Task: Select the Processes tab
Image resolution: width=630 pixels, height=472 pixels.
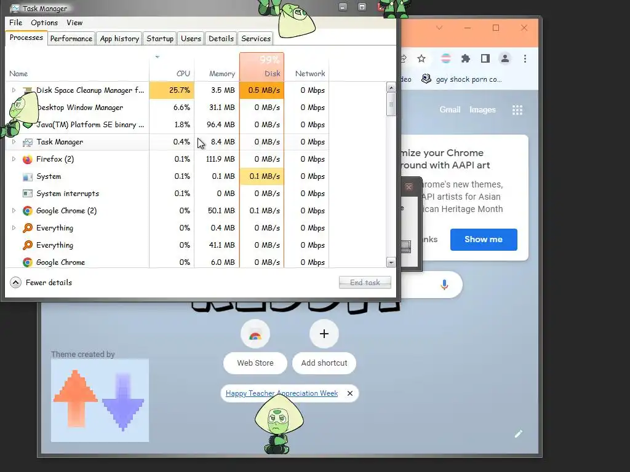Action: 26,37
